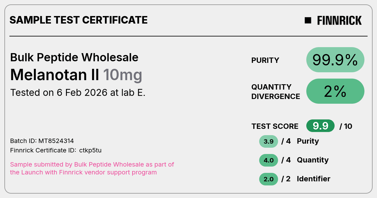The height and width of the screenshot is (198, 377).
Task: Click the PURITY label
Action: [265, 60]
